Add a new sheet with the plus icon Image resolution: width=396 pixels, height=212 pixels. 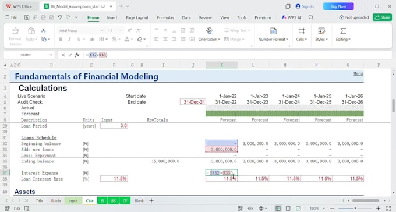pyautogui.click(x=151, y=200)
